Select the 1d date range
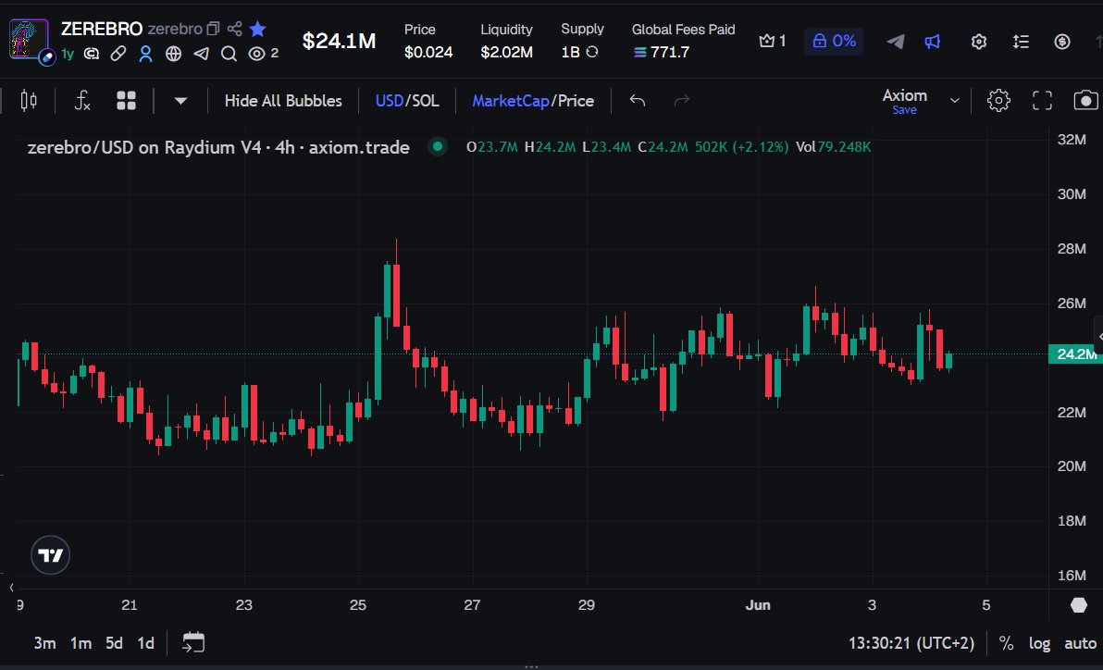 pyautogui.click(x=145, y=642)
